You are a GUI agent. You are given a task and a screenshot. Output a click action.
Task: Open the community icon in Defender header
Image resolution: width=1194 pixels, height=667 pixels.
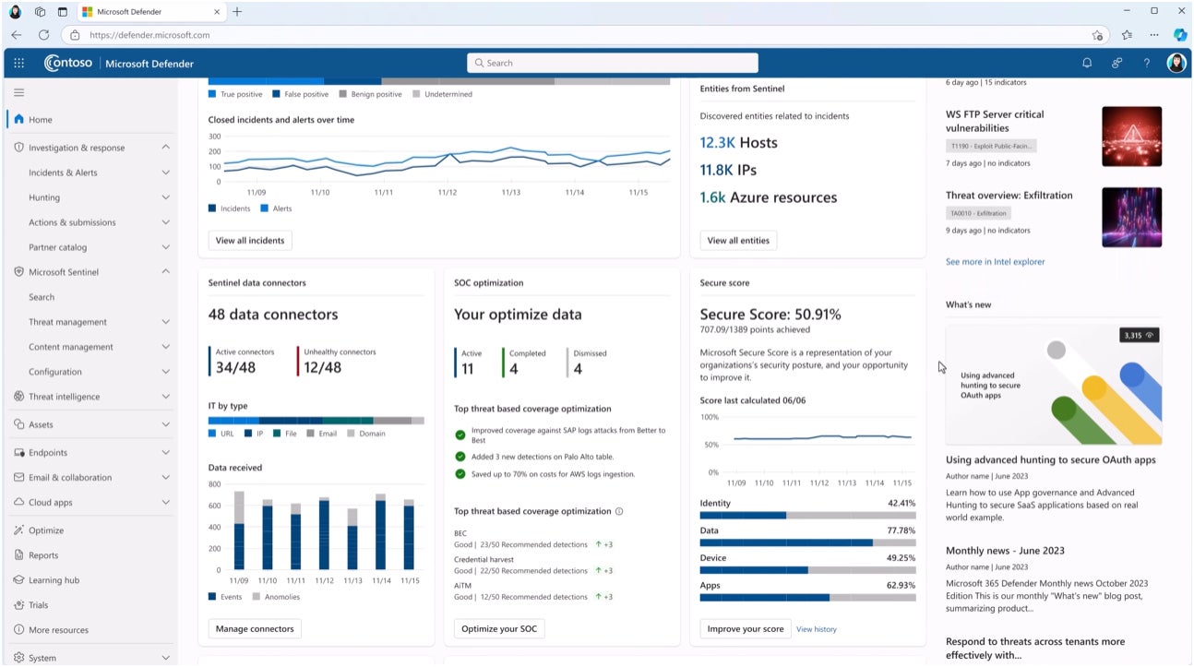1116,64
